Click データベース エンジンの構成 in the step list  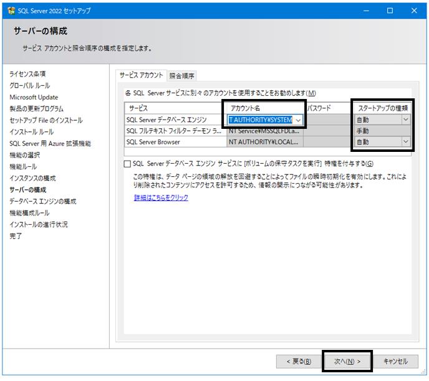click(42, 201)
